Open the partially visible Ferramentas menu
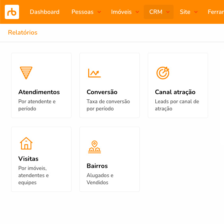Viewport: 224px width, 224px height. pyautogui.click(x=216, y=12)
